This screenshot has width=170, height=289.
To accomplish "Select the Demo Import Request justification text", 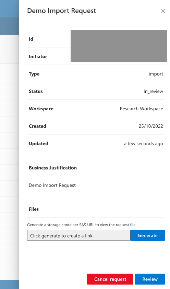I will pyautogui.click(x=52, y=185).
